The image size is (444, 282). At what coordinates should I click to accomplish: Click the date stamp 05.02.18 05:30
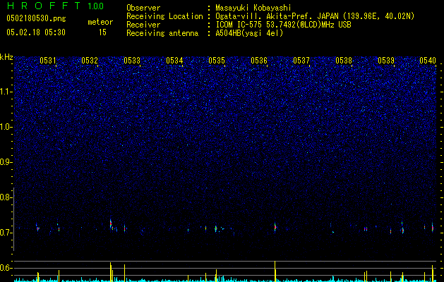(x=36, y=32)
